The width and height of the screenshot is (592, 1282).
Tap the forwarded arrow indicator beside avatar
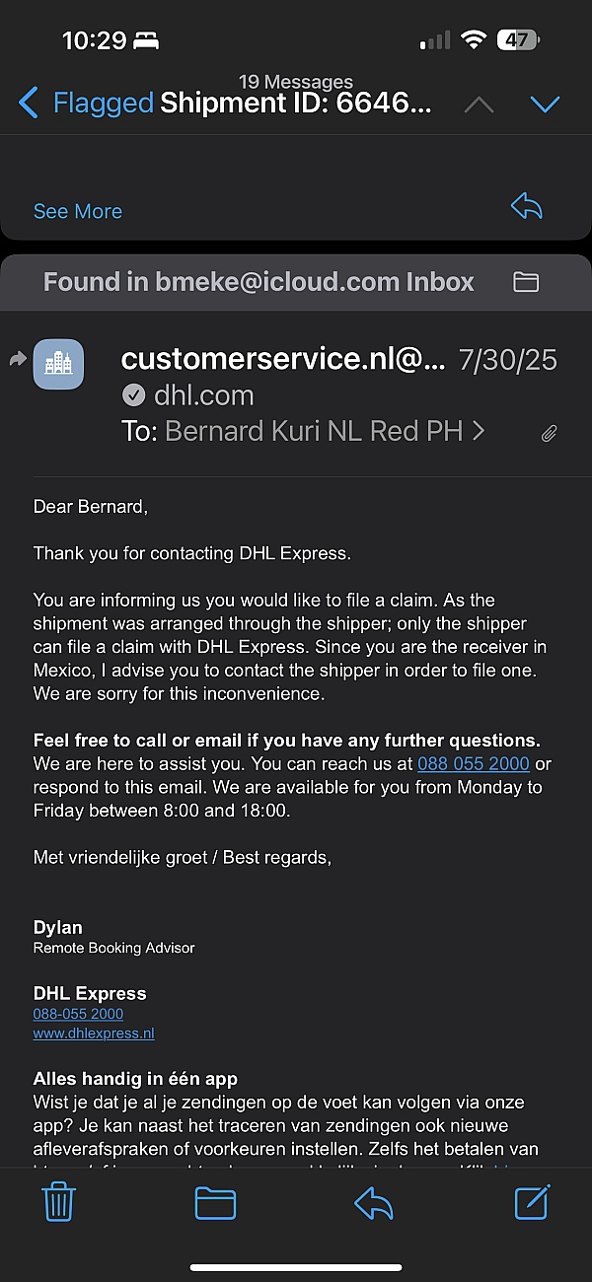point(17,360)
